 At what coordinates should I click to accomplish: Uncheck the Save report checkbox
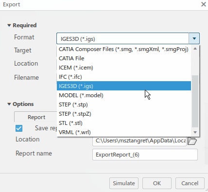(19, 128)
